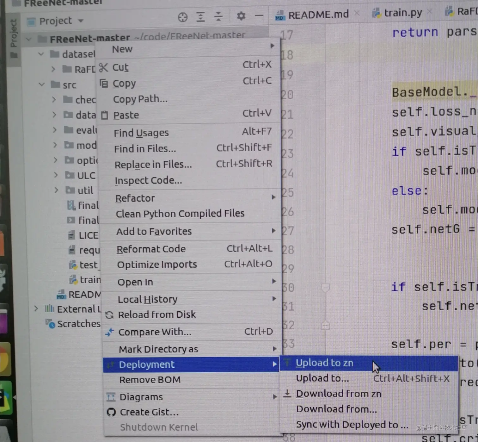Image resolution: width=478 pixels, height=442 pixels.
Task: Open Project panel settings gear
Action: 241,16
